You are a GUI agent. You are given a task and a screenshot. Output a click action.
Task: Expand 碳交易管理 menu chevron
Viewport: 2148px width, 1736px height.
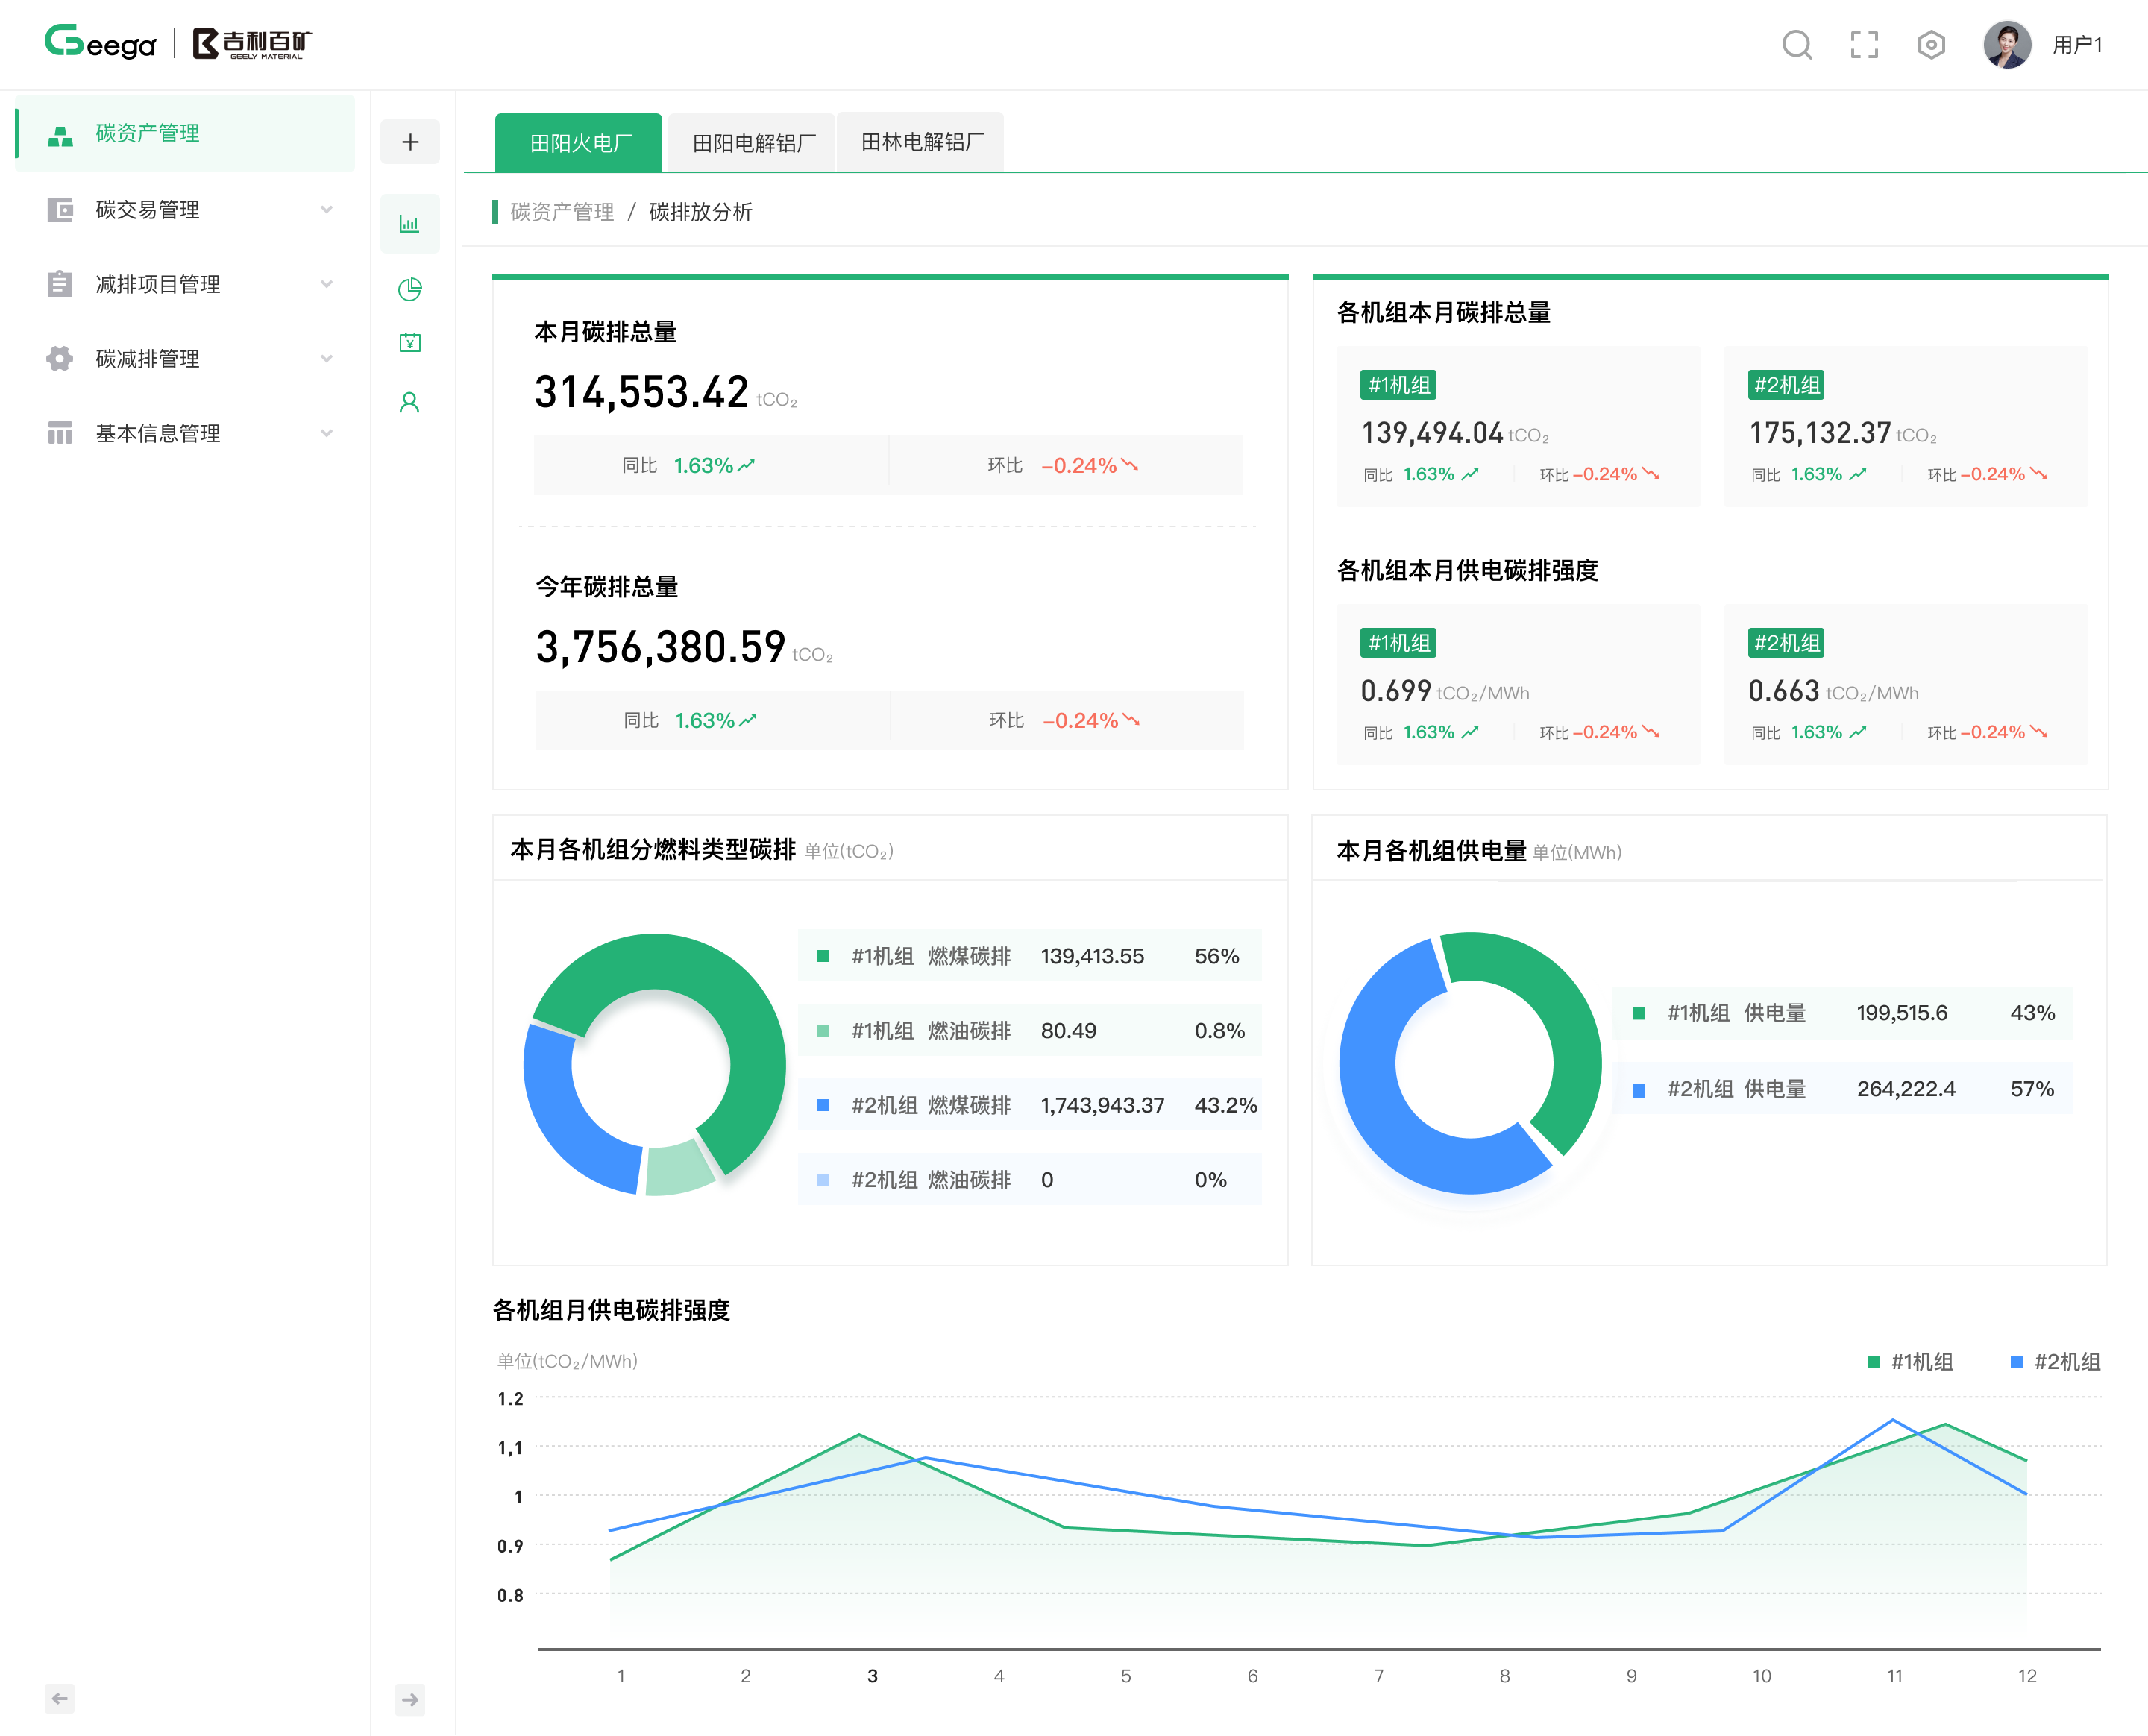[x=326, y=209]
